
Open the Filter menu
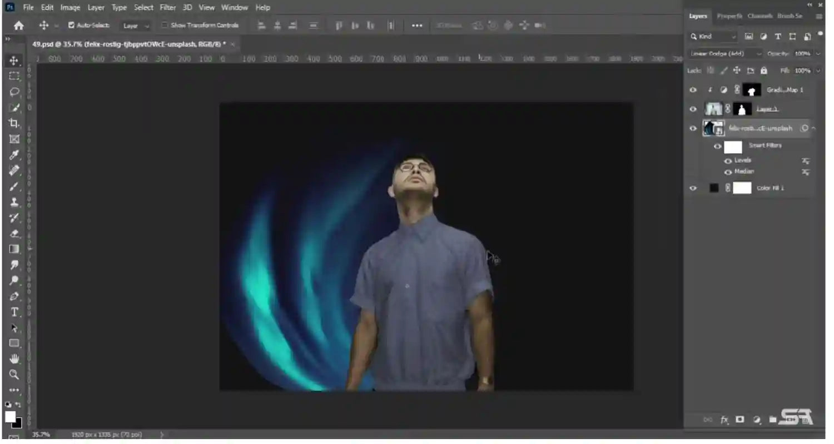coord(167,7)
